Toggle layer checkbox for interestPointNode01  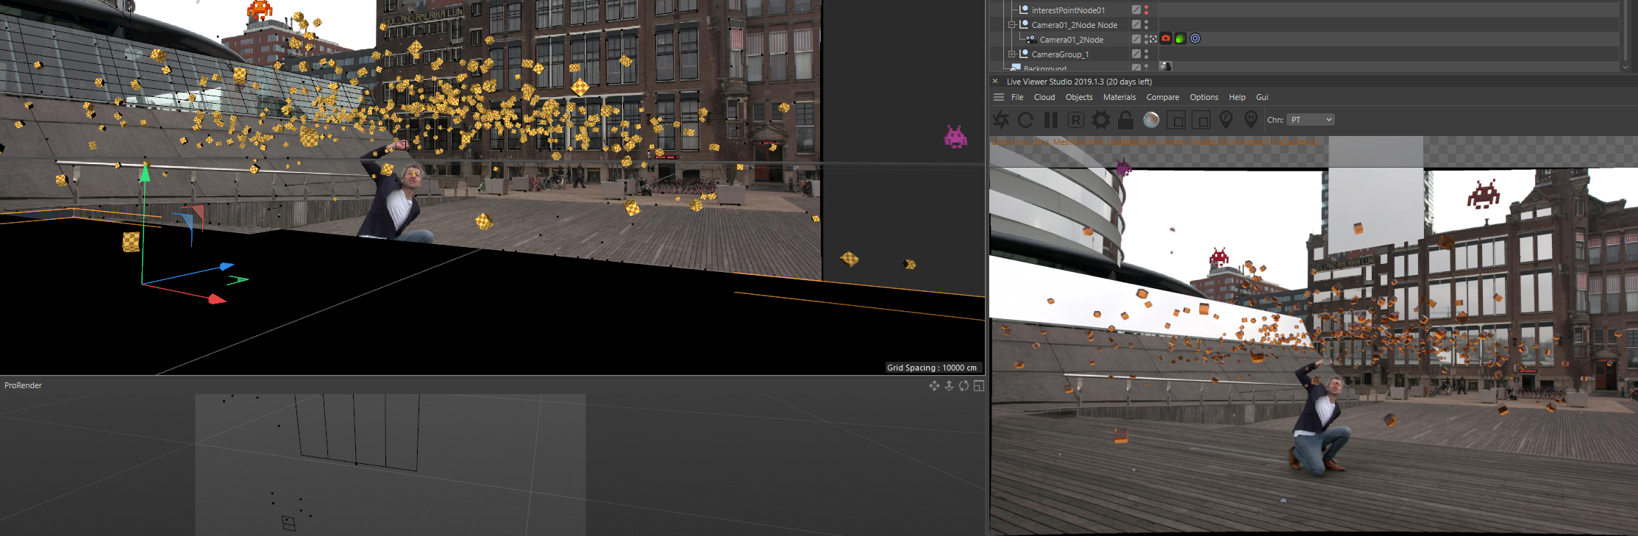(1136, 10)
